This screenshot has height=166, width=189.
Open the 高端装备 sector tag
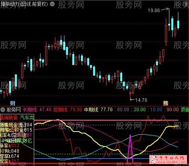click(x=9, y=118)
